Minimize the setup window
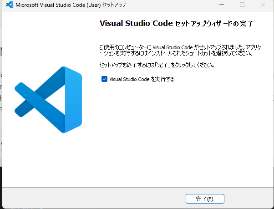This screenshot has height=209, width=274. [x=222, y=5]
